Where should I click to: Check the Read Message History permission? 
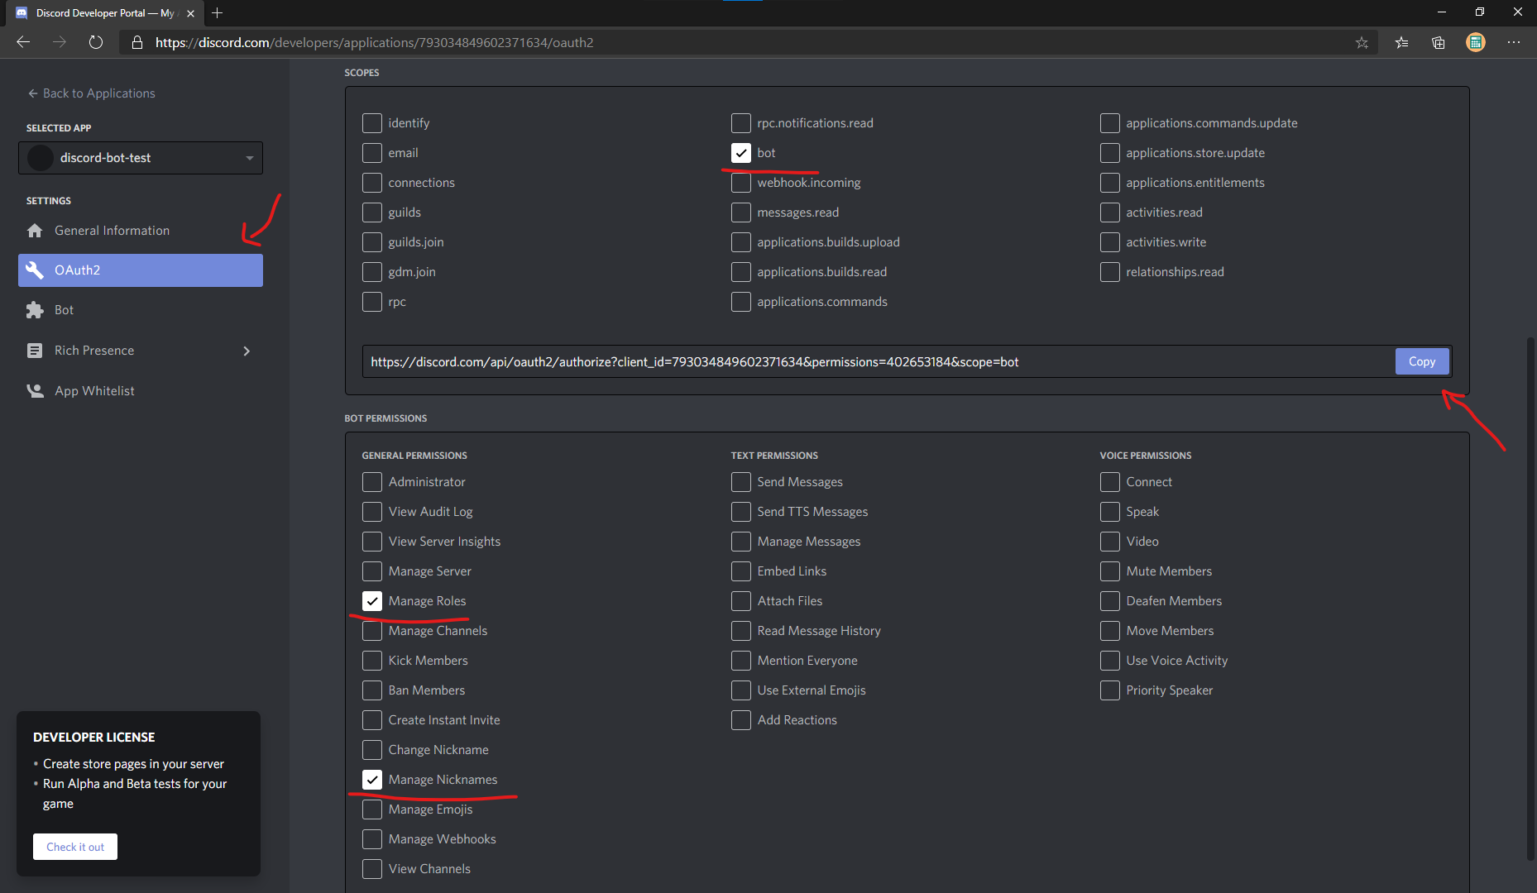tap(741, 631)
